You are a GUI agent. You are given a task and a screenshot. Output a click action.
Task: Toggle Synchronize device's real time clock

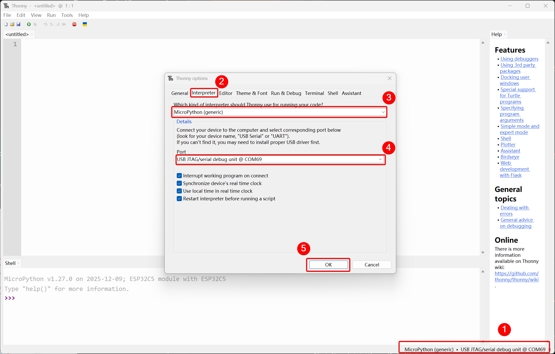pos(179,183)
